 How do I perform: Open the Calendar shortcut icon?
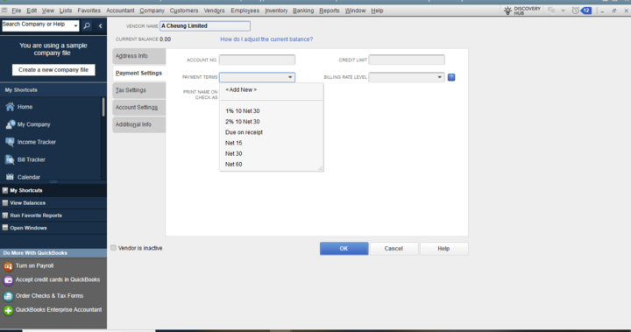pyautogui.click(x=10, y=177)
